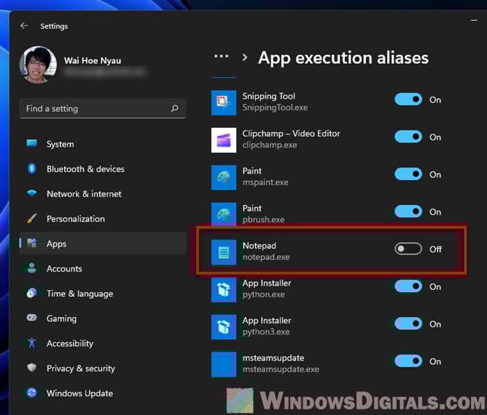Screen dimensions: 487x415
Task: Click the Clipchamp app icon
Action: 223,140
